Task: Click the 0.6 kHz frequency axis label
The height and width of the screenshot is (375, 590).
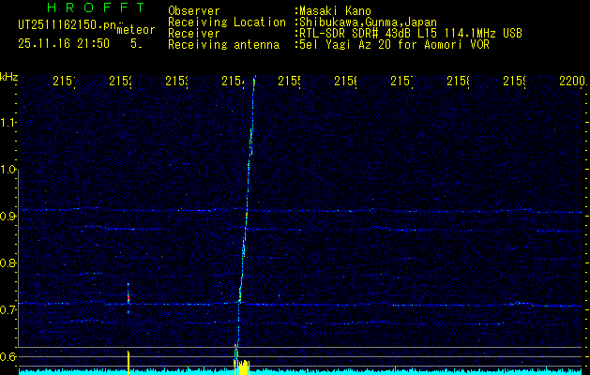Action: 9,356
